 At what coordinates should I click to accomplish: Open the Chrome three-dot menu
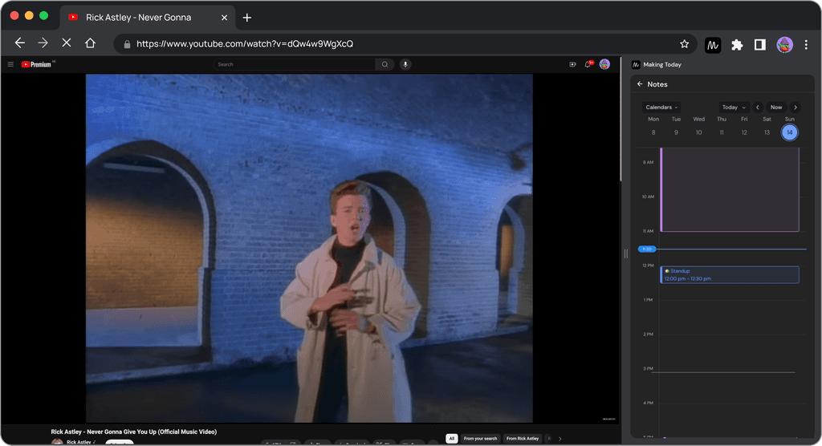(806, 45)
